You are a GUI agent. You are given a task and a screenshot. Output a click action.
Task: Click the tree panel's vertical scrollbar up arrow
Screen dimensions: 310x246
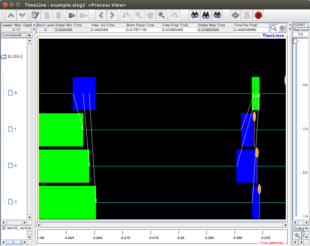coord(30,41)
